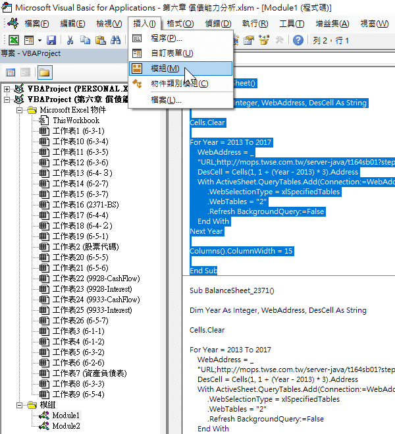Choose 檔案(L)... from the Insert menu
This screenshot has height=434, width=395.
[x=180, y=100]
